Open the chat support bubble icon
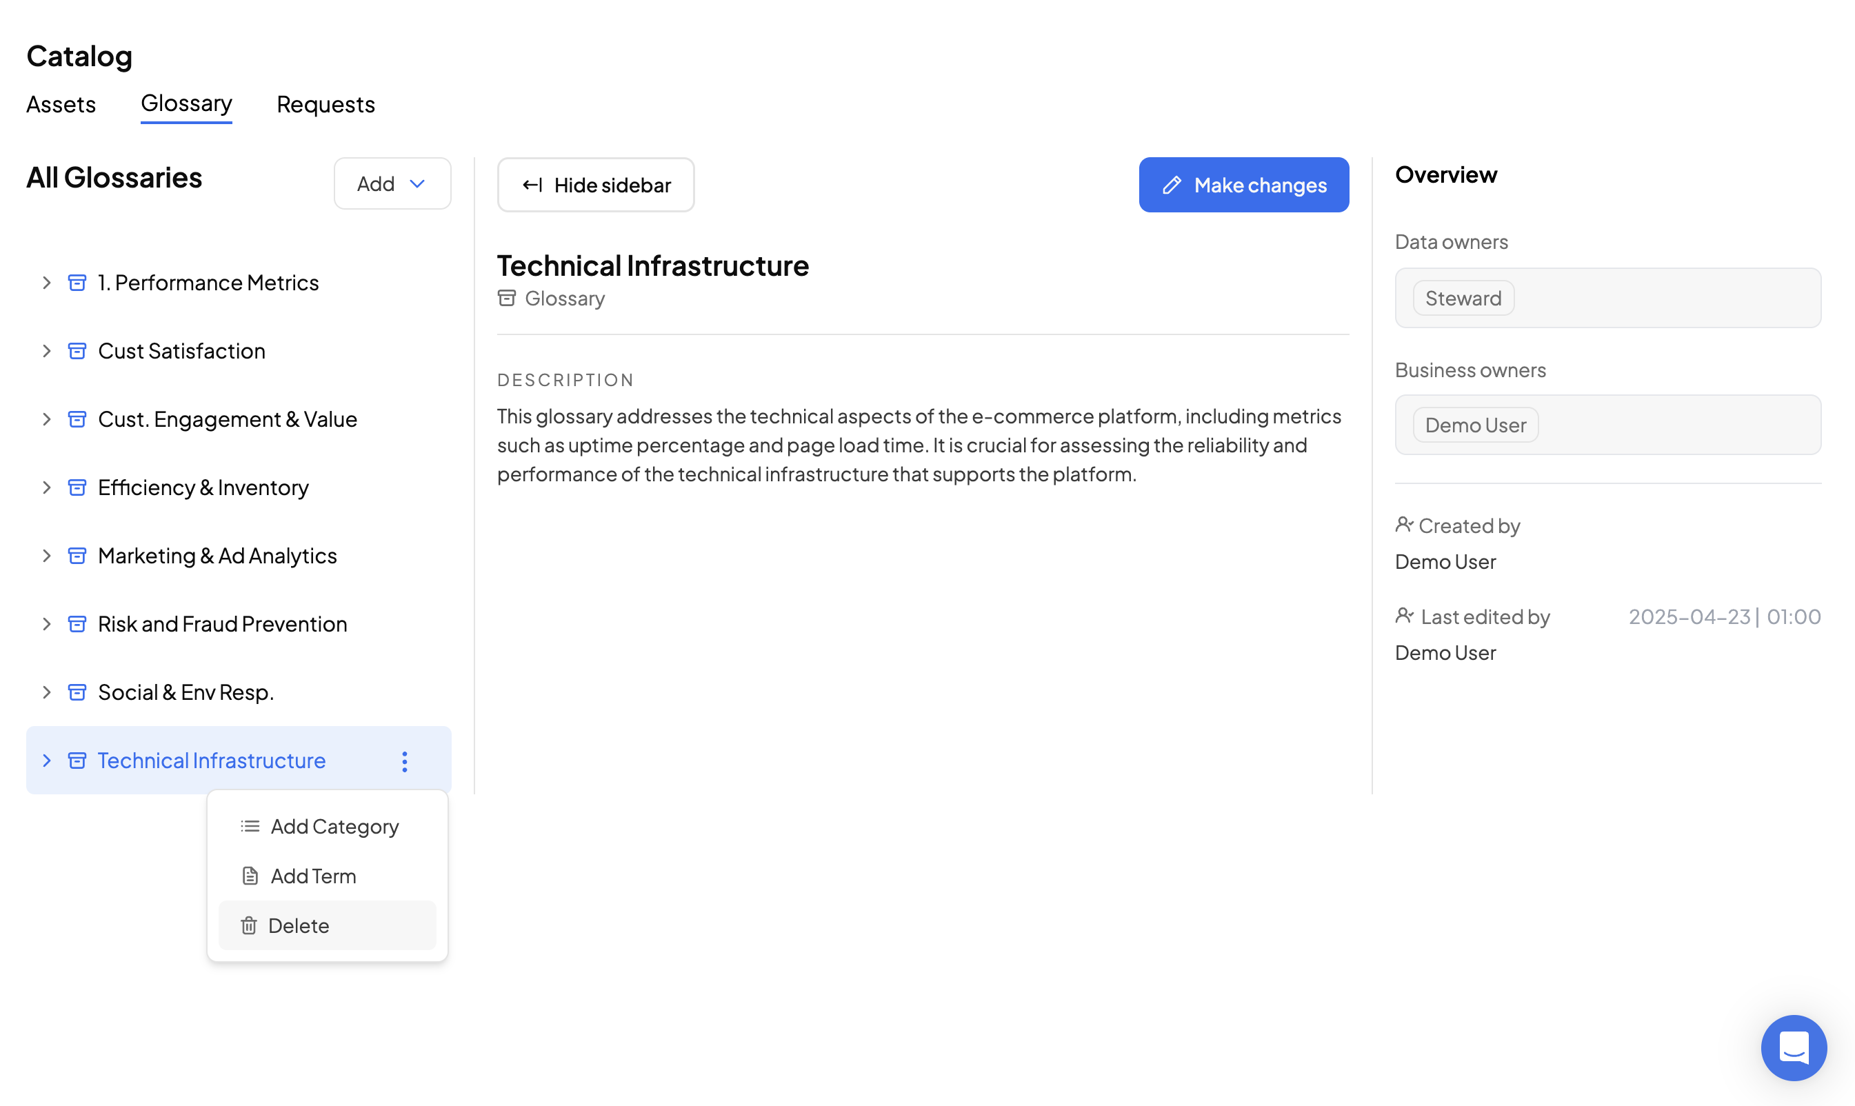 coord(1792,1047)
